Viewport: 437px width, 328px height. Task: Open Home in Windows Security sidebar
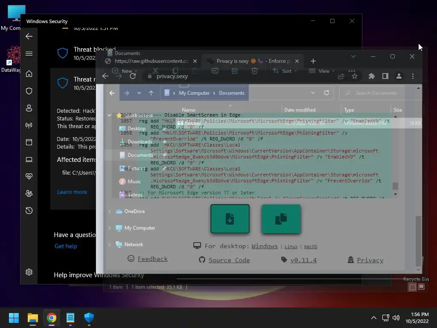click(x=29, y=74)
